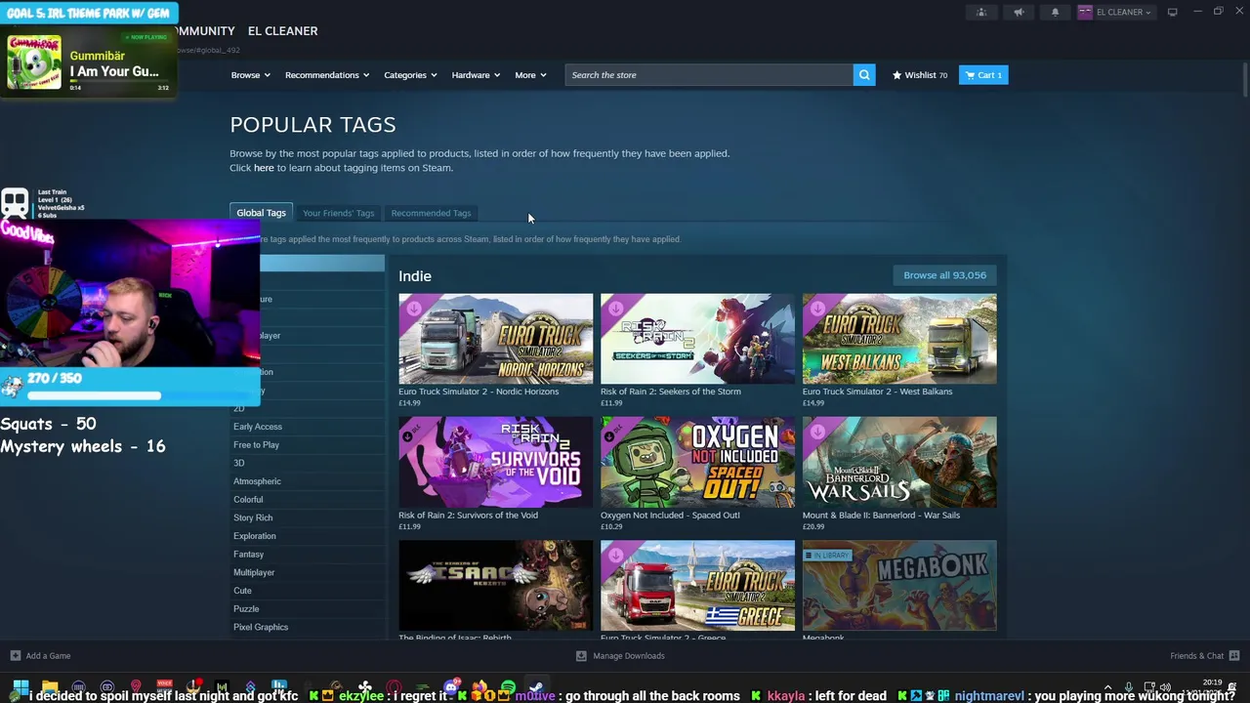Click the Friends & Chat icon
The width and height of the screenshot is (1250, 703).
click(x=1234, y=656)
